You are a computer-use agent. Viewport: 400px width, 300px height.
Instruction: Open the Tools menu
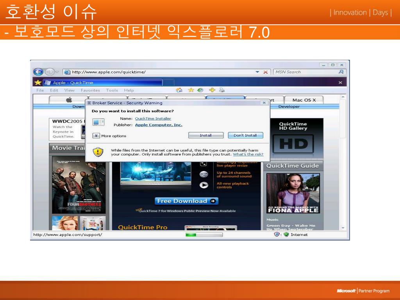[112, 90]
